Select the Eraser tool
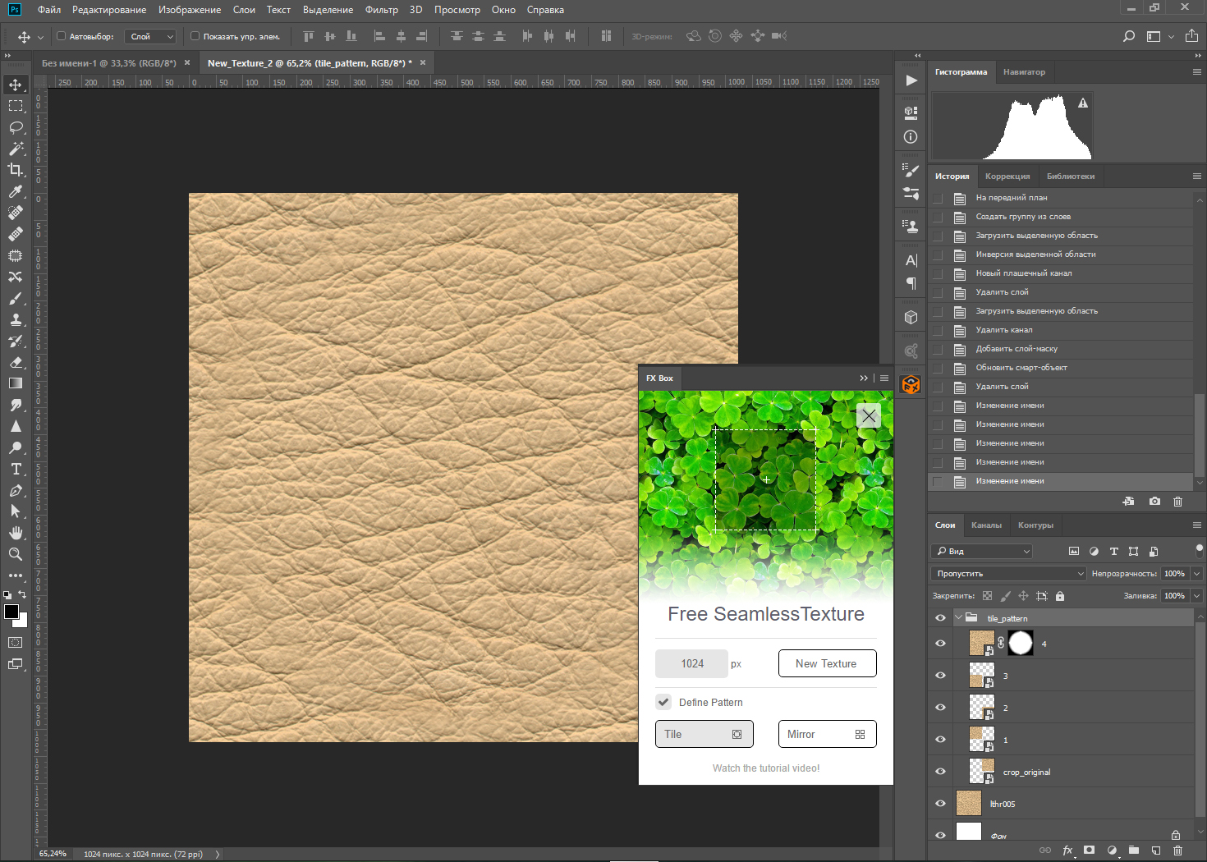Screen dimensions: 1207x862 pos(16,362)
